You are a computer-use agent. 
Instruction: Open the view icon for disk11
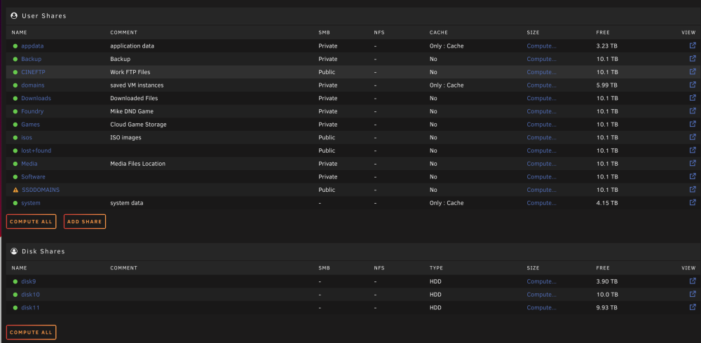[x=693, y=307]
